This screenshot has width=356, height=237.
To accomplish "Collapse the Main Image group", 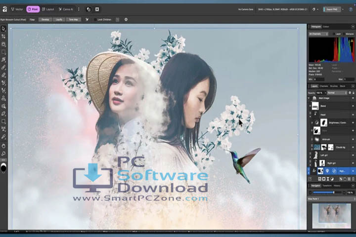I will pos(309,98).
